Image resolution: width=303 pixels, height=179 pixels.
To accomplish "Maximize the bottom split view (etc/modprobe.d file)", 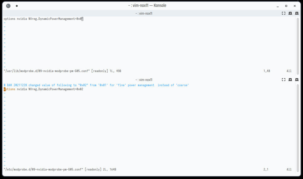I will (x=283, y=80).
